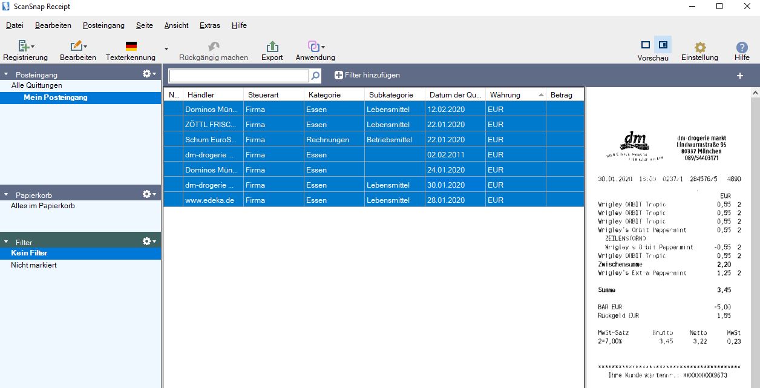Open Einstellung via the gear icon

point(699,47)
